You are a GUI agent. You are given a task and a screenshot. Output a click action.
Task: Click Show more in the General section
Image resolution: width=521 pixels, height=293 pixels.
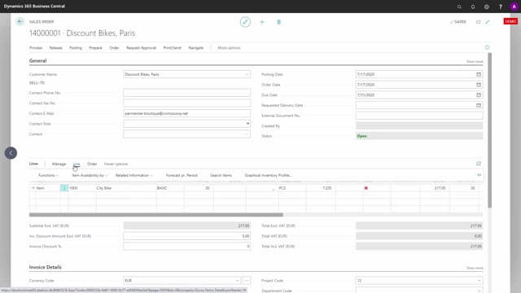coord(475,62)
